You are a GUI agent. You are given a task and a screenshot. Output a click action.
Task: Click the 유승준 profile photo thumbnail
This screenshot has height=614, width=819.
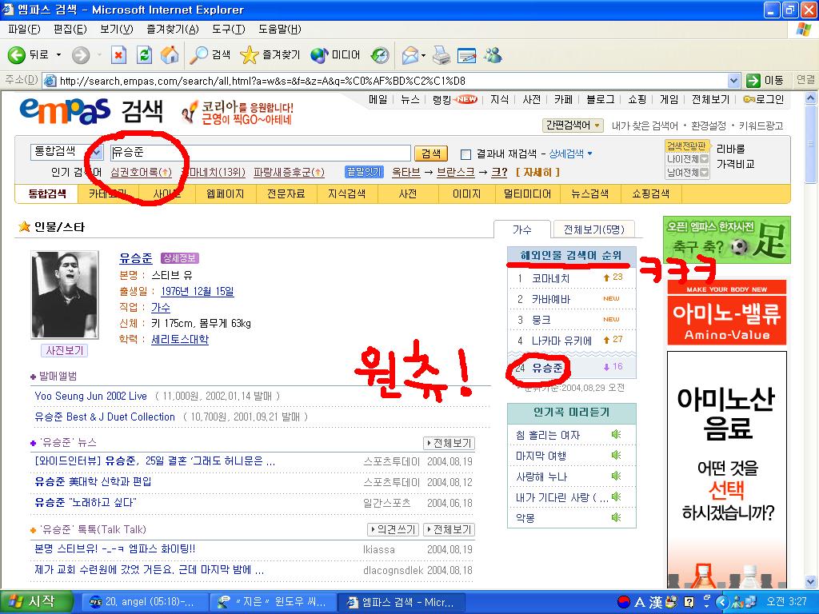65,295
